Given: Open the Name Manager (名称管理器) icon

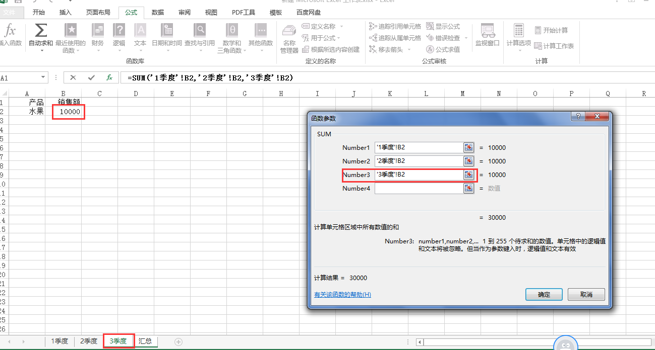Looking at the screenshot, I should pos(289,38).
